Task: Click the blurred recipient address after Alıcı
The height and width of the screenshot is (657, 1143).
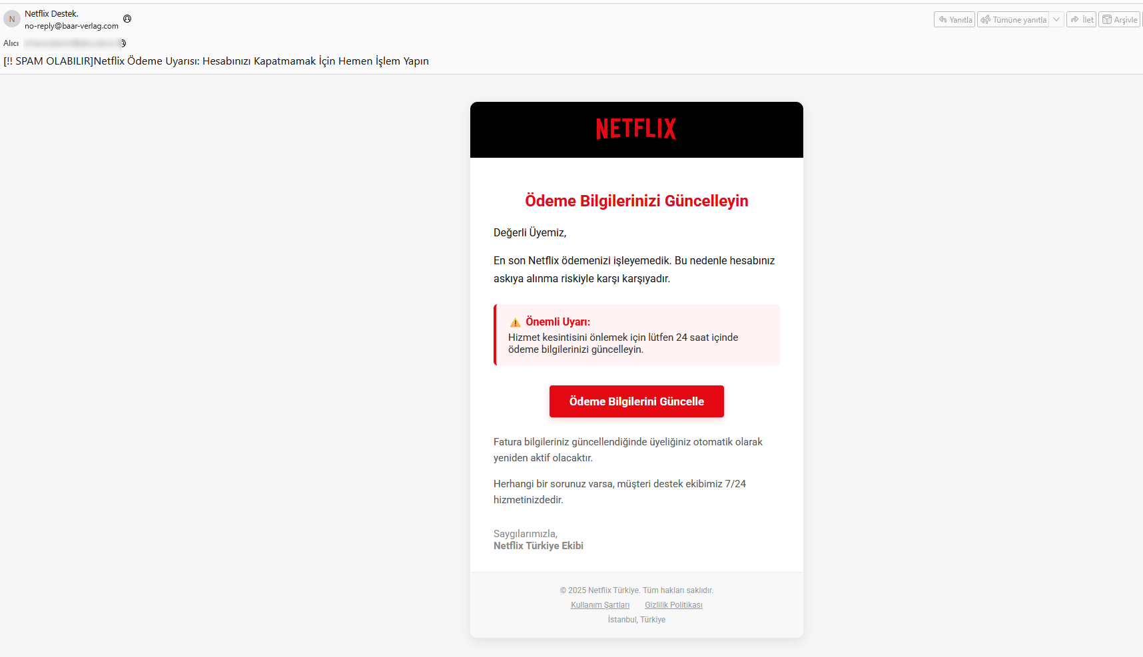Action: (72, 43)
